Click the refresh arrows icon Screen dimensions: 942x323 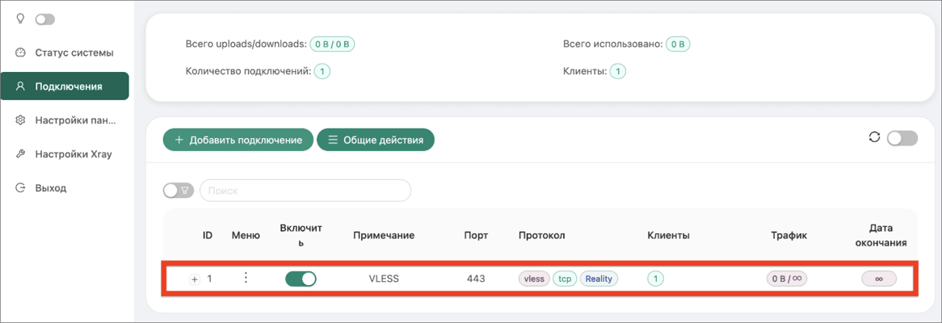point(875,137)
